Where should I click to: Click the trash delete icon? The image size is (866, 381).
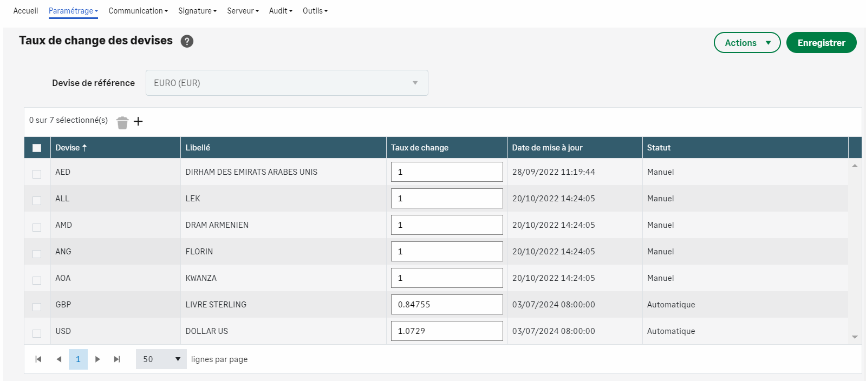pyautogui.click(x=122, y=122)
